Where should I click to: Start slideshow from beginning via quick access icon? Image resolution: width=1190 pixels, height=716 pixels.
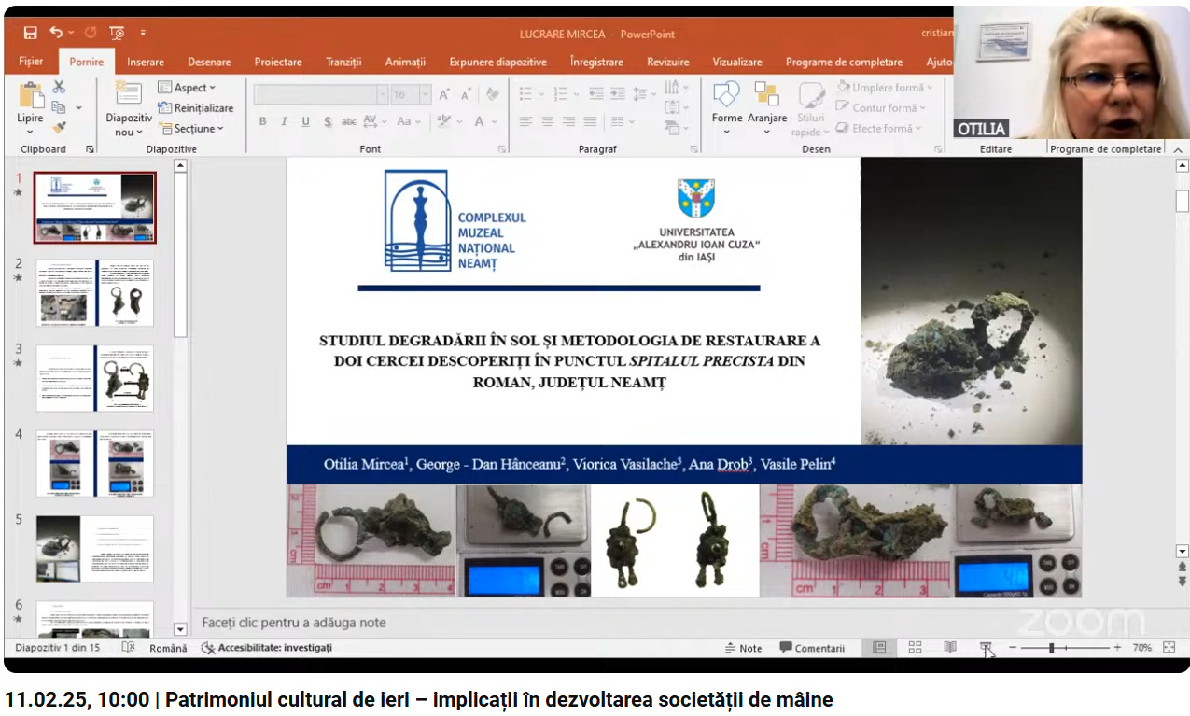click(117, 34)
